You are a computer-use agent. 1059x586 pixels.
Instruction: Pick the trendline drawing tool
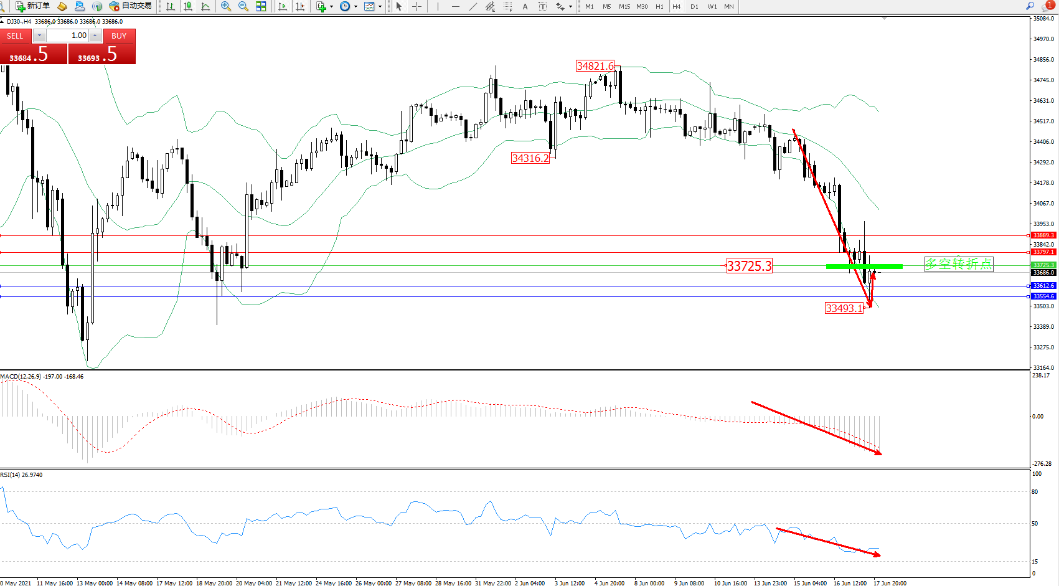point(473,6)
